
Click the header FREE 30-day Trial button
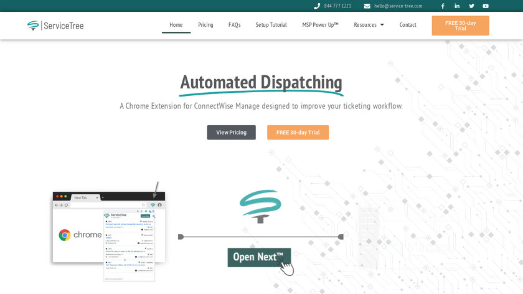[x=460, y=26]
